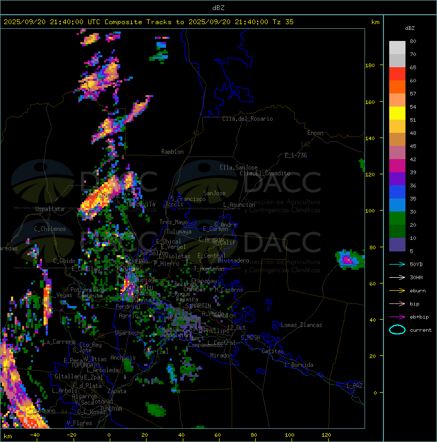The image size is (437, 442).
Task: Click the 'eb+bip' legend label
Action: (419, 317)
